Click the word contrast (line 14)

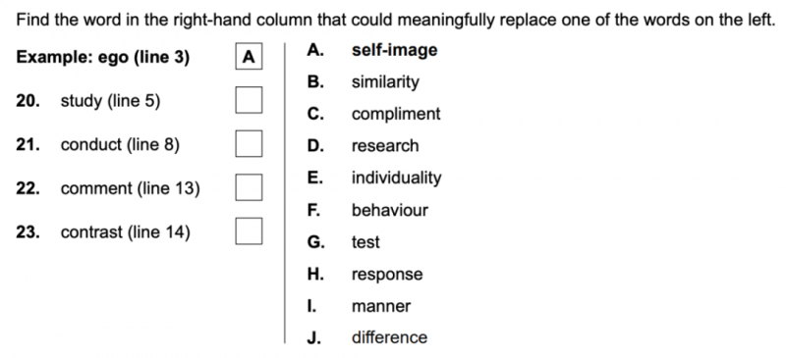click(126, 232)
